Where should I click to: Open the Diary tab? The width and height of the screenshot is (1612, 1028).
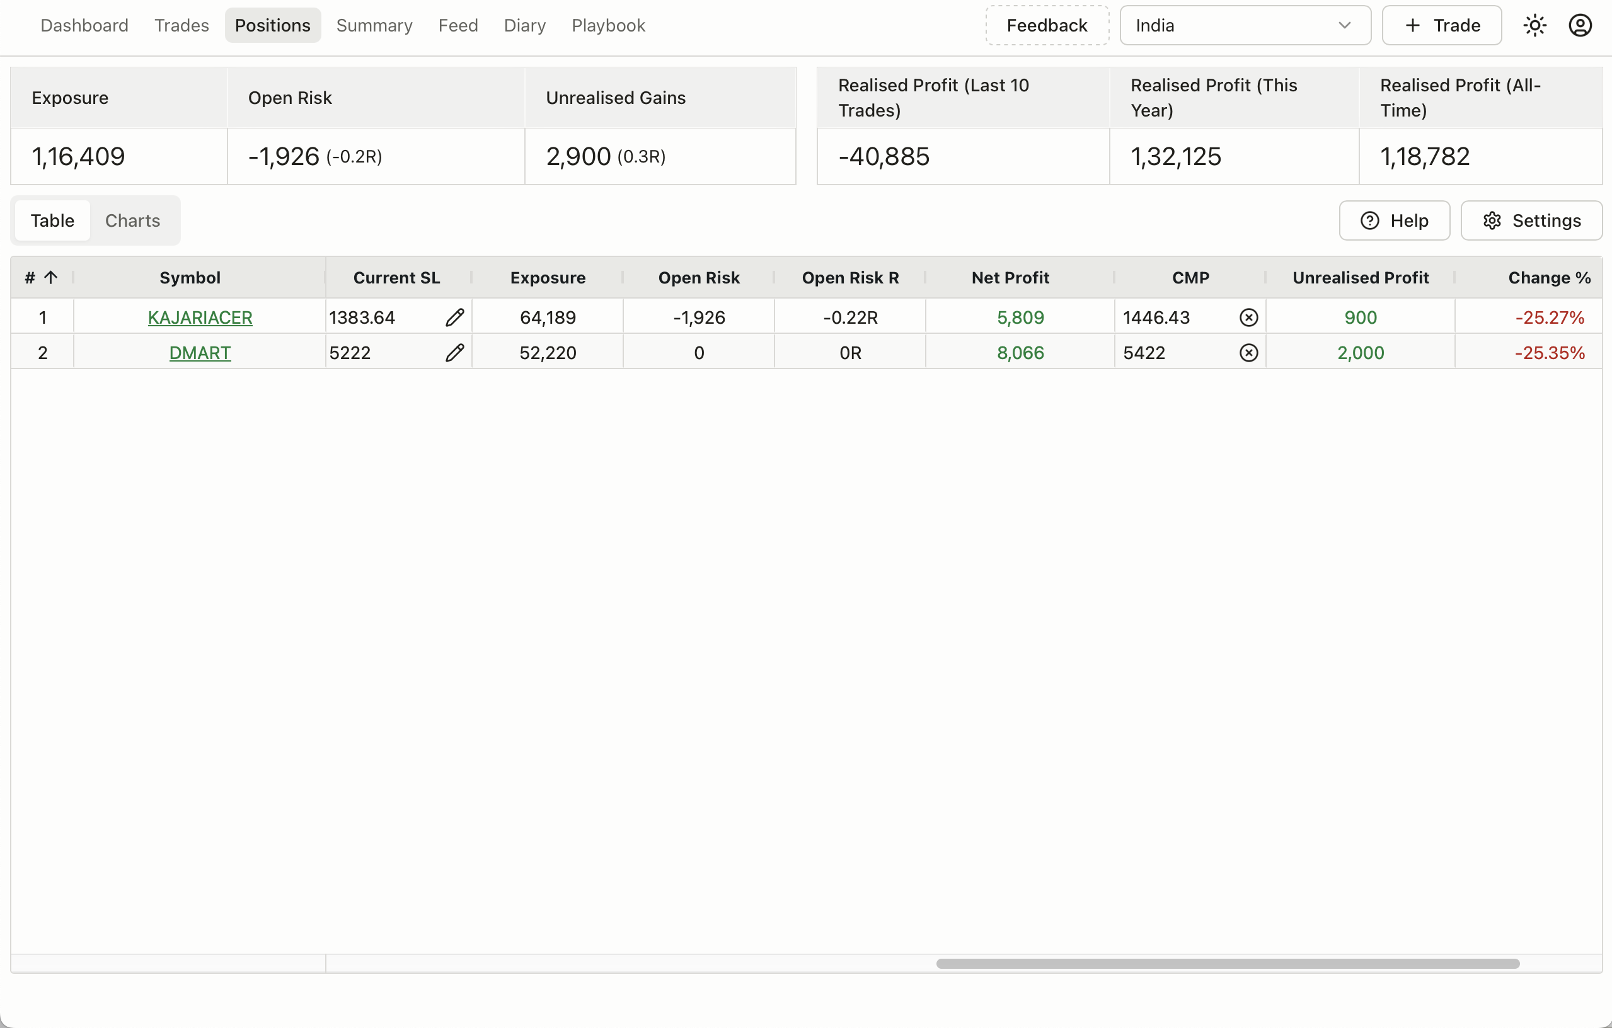coord(524,25)
